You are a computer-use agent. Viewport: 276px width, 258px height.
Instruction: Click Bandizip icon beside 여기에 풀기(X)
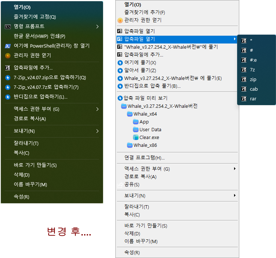point(120,62)
